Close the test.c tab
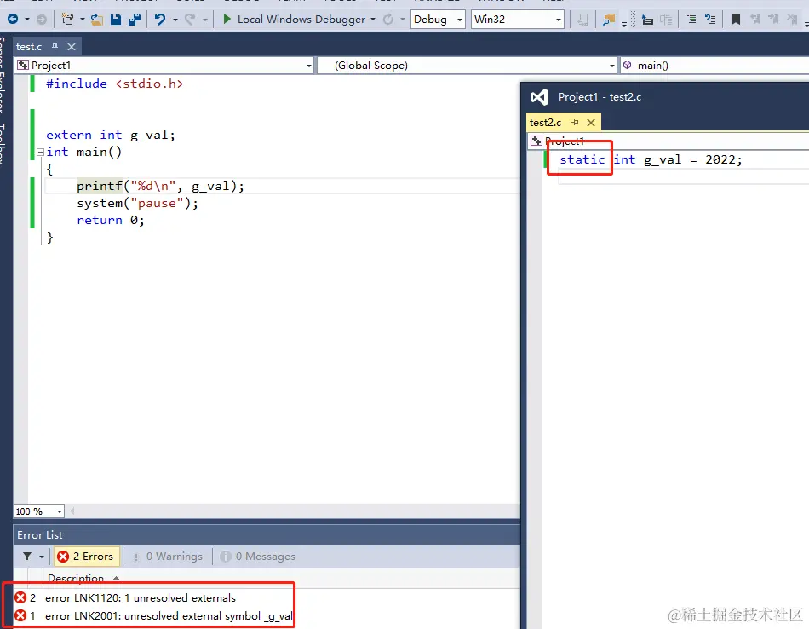The image size is (809, 629). pyautogui.click(x=72, y=47)
